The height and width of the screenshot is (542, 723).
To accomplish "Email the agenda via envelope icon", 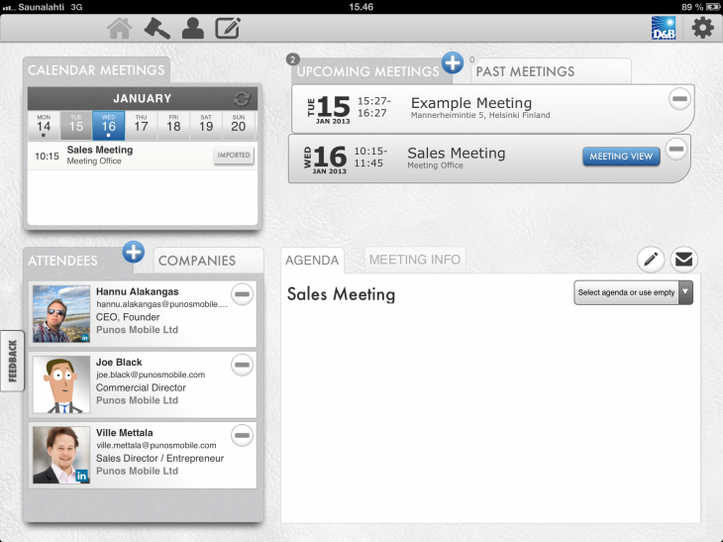I will [x=683, y=260].
